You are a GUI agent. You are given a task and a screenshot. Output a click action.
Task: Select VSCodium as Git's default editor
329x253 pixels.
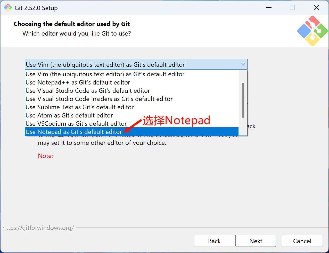click(76, 124)
